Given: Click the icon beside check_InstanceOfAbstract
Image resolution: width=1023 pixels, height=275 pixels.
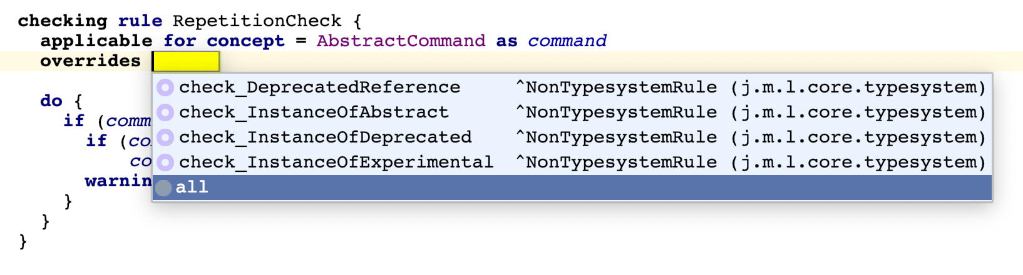Looking at the screenshot, I should (165, 112).
